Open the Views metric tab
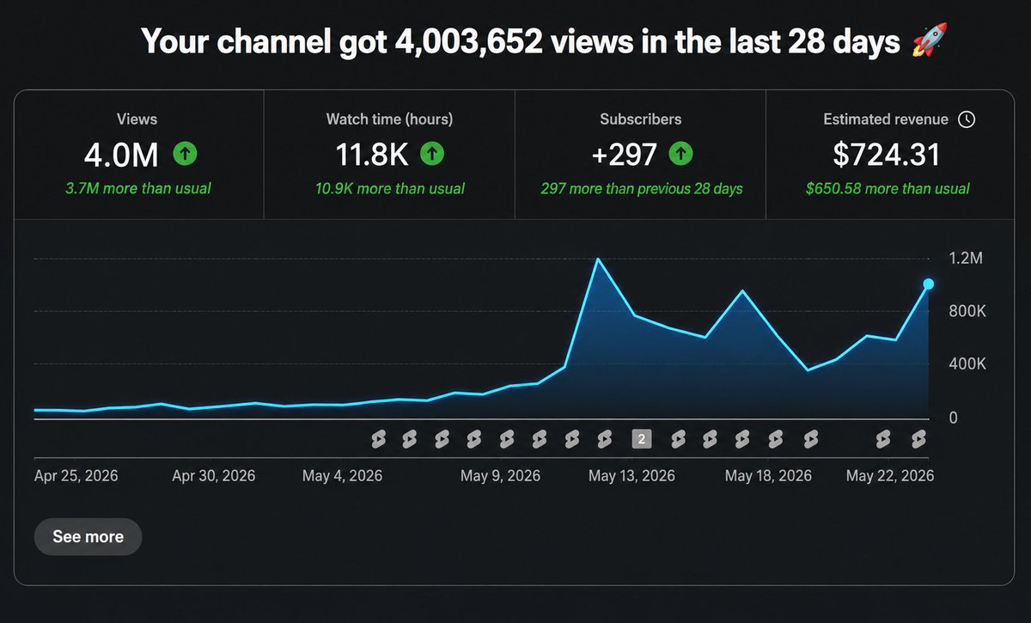The image size is (1031, 623). [x=138, y=155]
